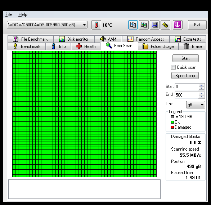Click the thermometer temperature icon
Screen dimensions: 211x205
[x=96, y=25]
